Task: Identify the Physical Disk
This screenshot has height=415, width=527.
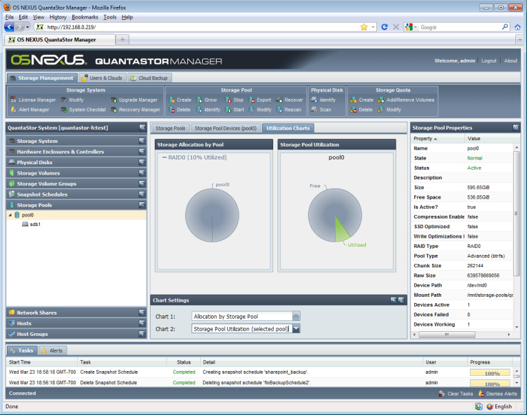Action: pos(323,100)
